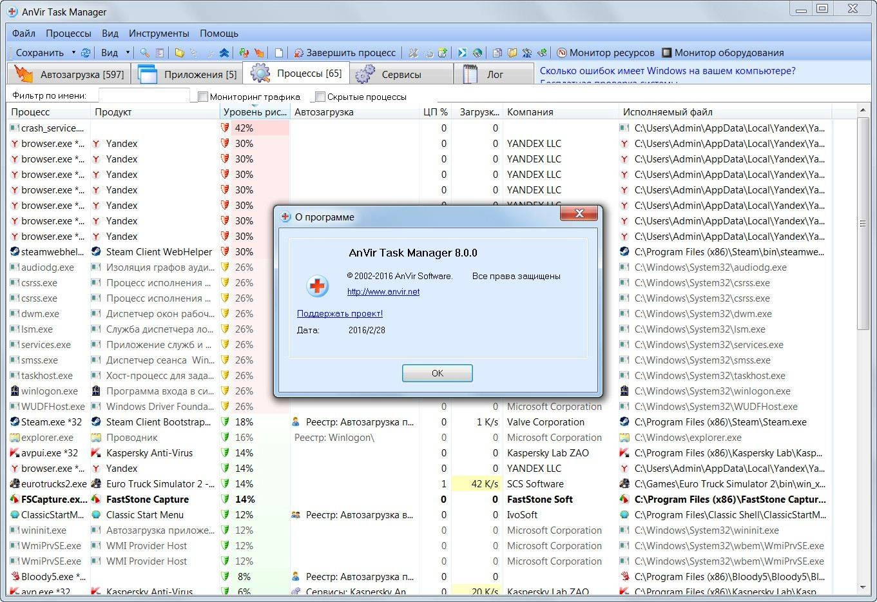Click the scroll-up arrow of process list
Image resolution: width=877 pixels, height=602 pixels.
(863, 112)
